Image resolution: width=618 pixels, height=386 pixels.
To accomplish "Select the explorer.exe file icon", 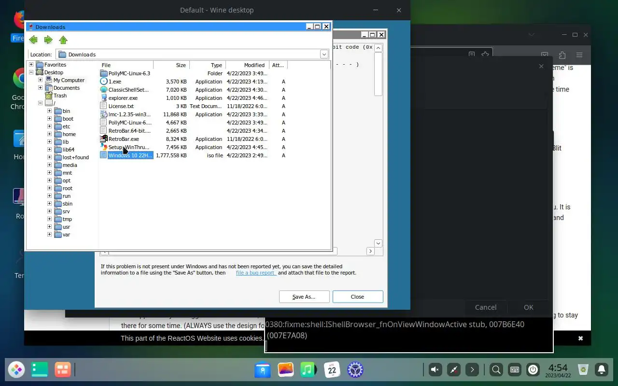I will coord(104,98).
